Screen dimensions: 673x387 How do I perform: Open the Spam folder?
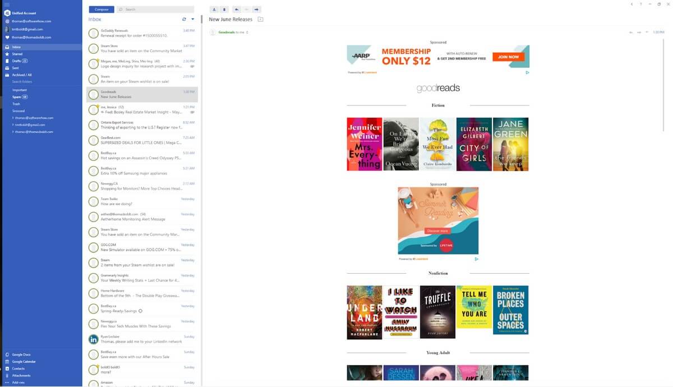(20, 97)
